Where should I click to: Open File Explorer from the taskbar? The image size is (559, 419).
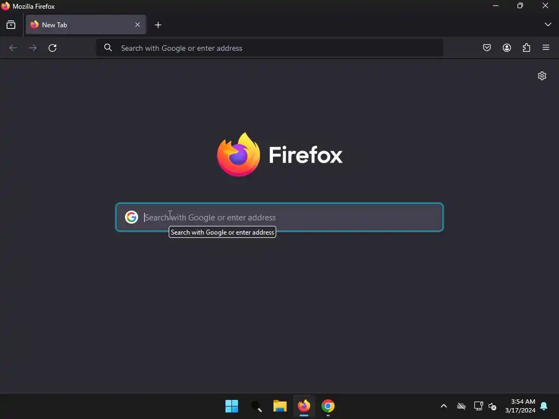pos(280,406)
